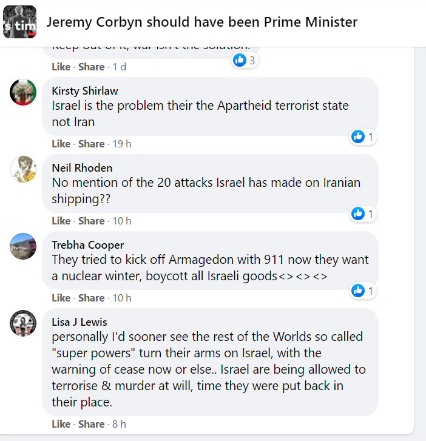
Task: View the 3 likes reaction on top comment
Action: tap(245, 60)
